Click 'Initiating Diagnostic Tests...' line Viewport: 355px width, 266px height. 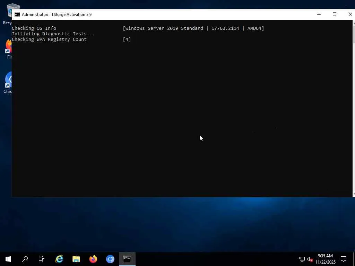point(53,34)
